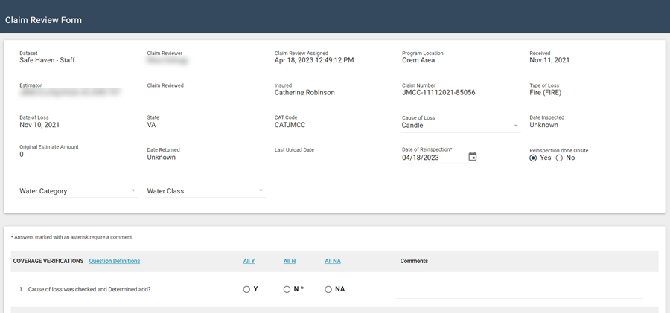Open the Question Definitions link

click(115, 261)
